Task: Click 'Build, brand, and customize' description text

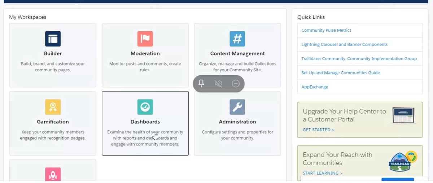Action: [x=53, y=67]
